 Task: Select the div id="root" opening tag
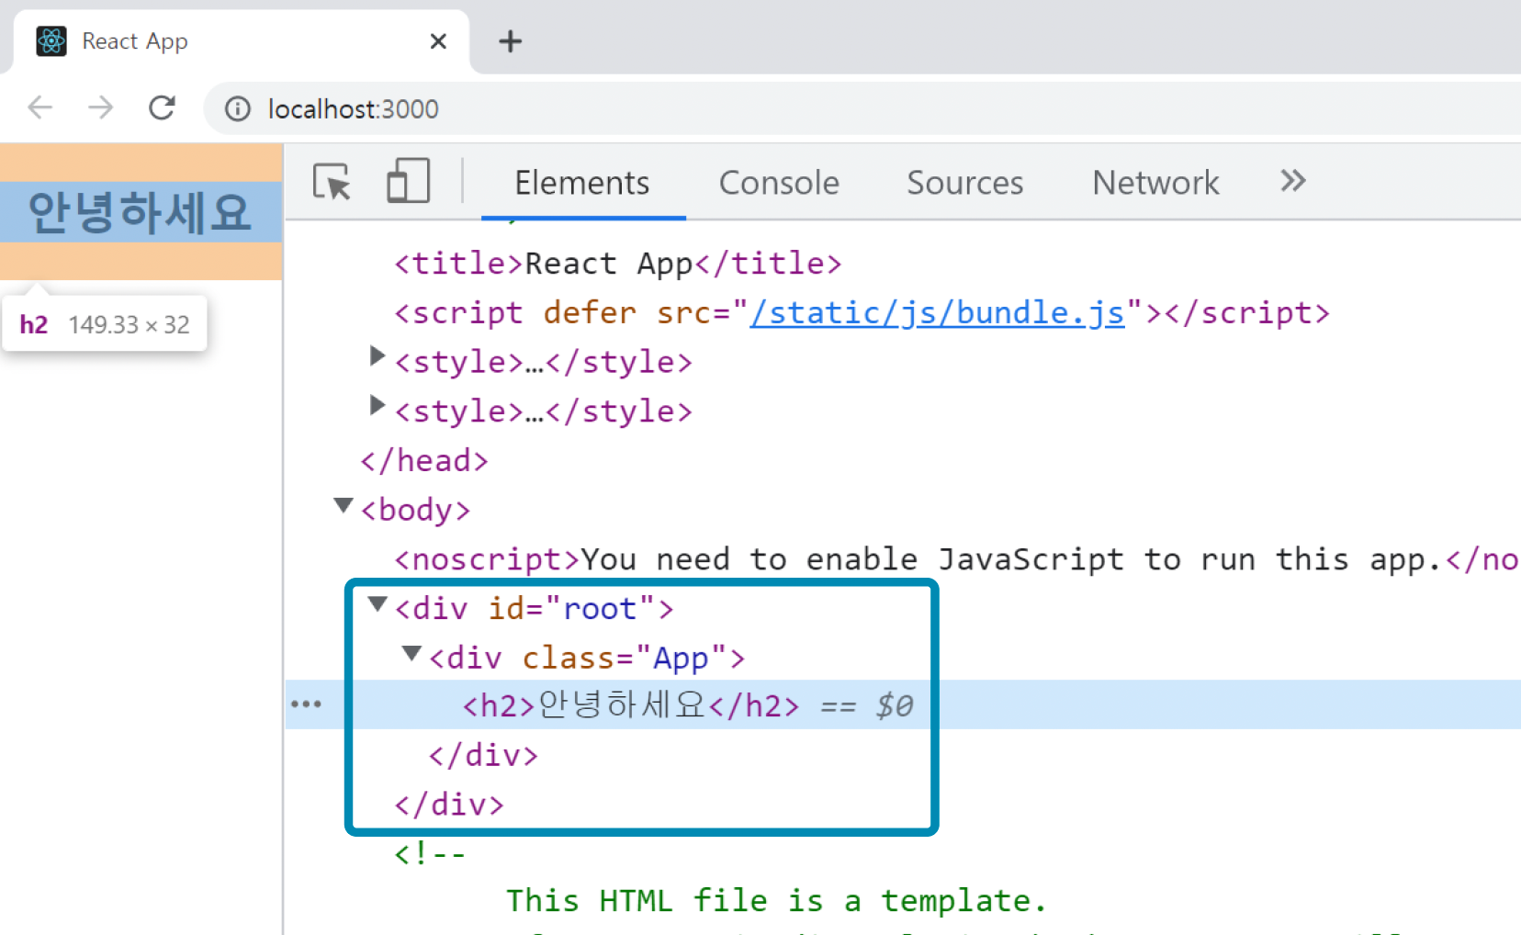click(535, 609)
